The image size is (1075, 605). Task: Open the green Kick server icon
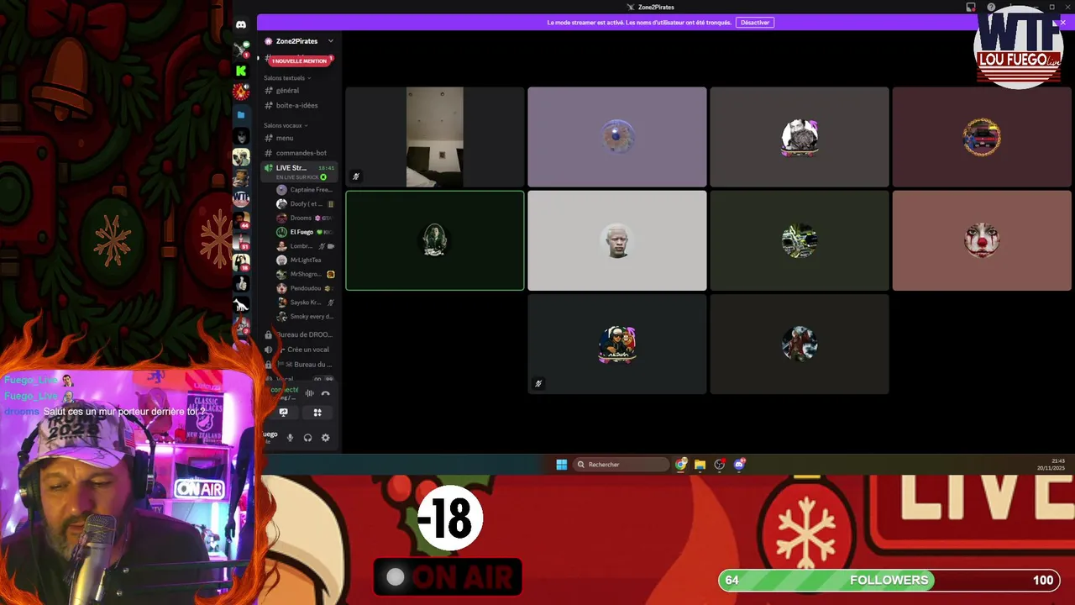point(241,71)
